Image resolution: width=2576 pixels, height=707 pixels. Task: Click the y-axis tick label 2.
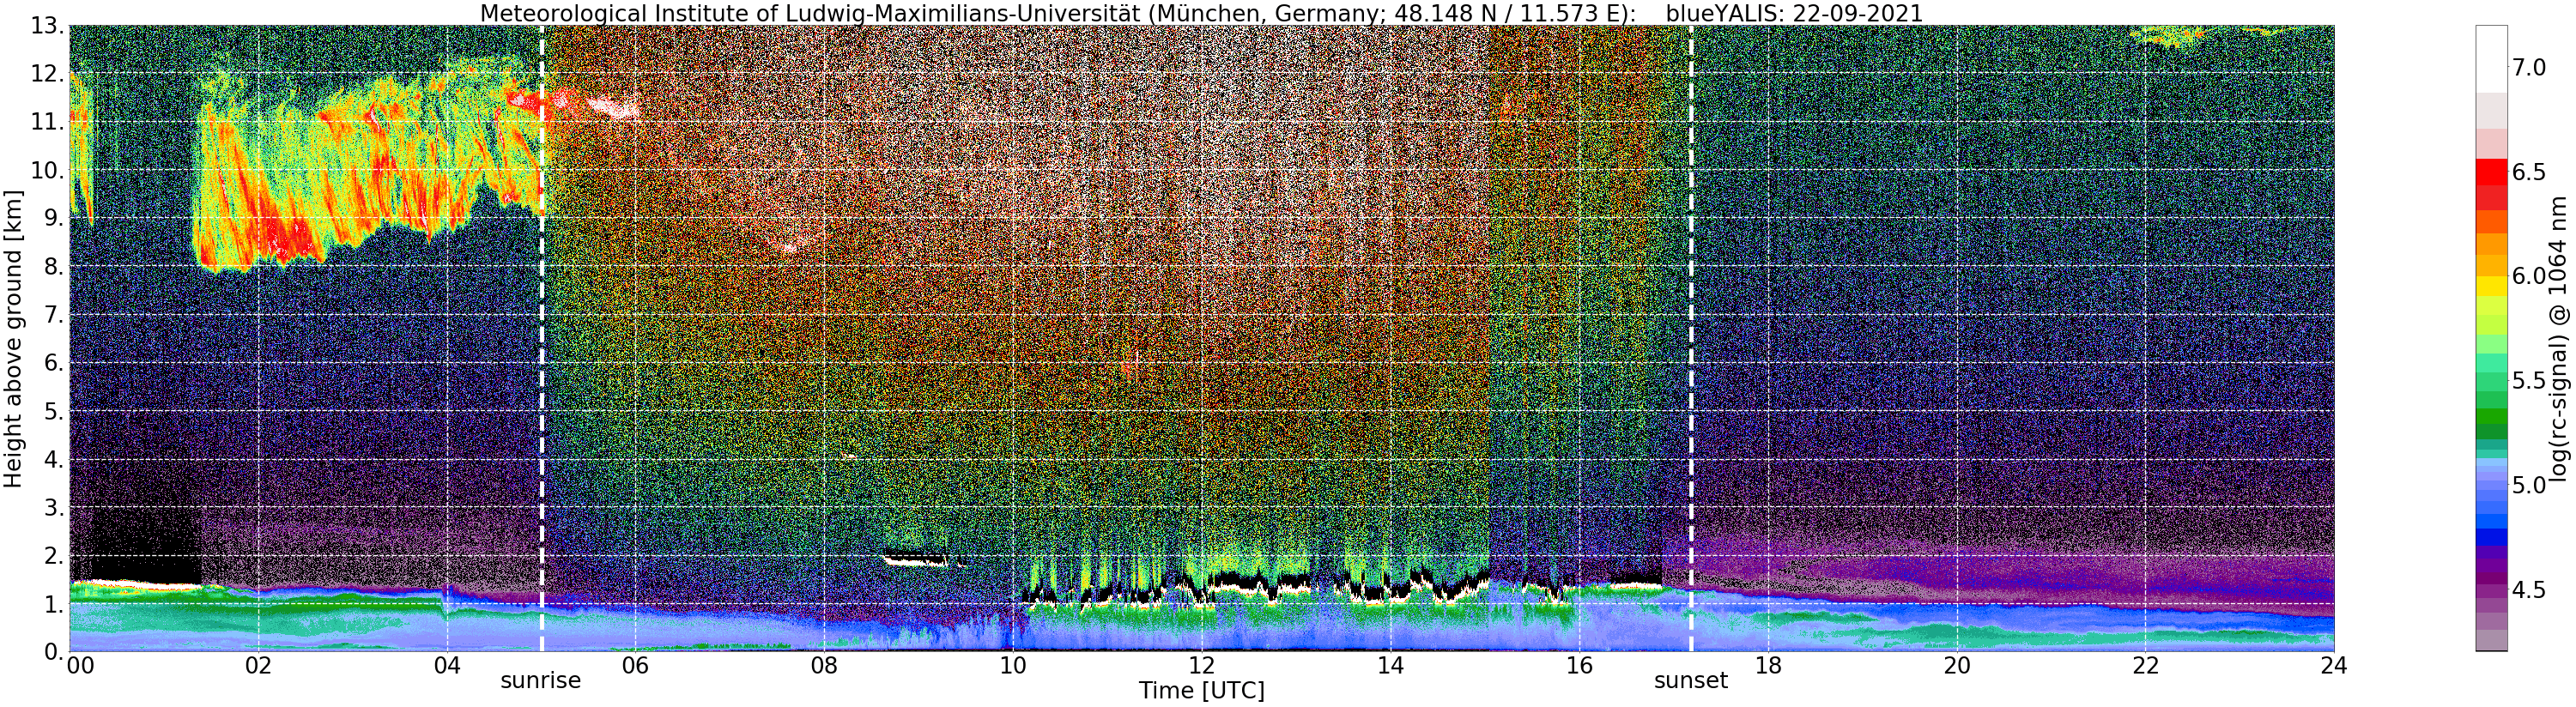pos(54,555)
